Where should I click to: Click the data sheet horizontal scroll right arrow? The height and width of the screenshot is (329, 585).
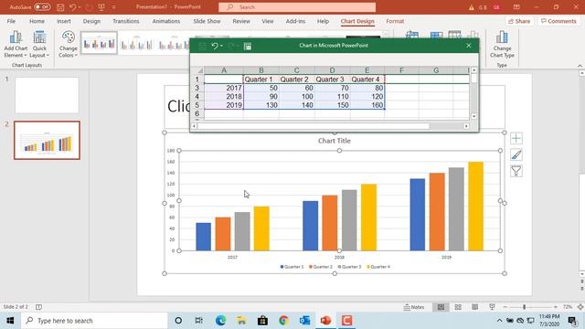(x=466, y=126)
